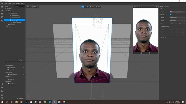Open WhatsApp from the taskbar

tap(45, 102)
